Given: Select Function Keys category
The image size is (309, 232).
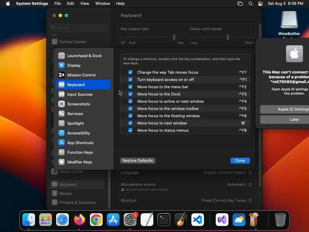Looking at the screenshot, I should point(84,152).
